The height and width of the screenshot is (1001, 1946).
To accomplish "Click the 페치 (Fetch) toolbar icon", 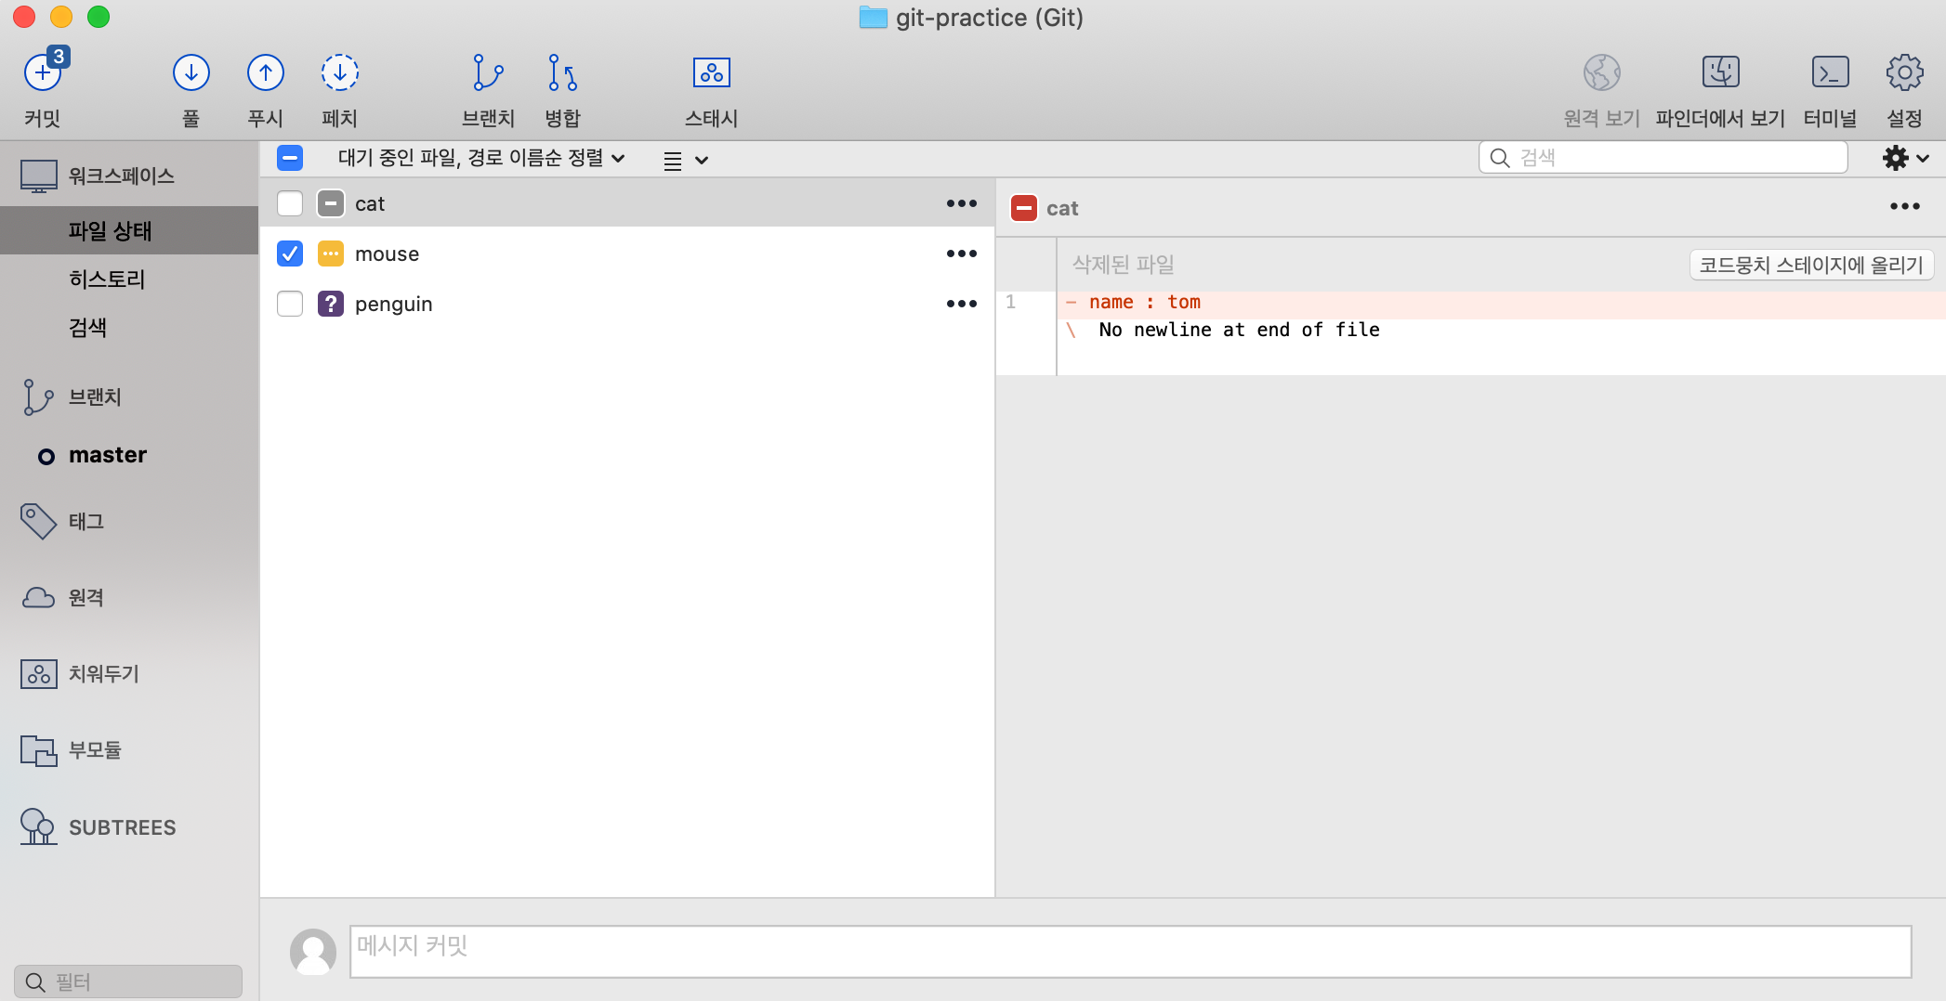I will coord(339,72).
